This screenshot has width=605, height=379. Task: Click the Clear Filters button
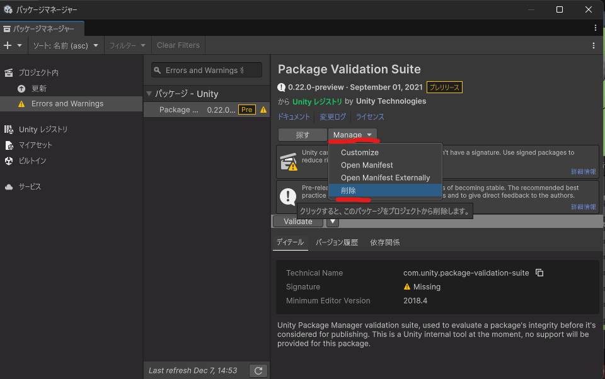tap(178, 45)
